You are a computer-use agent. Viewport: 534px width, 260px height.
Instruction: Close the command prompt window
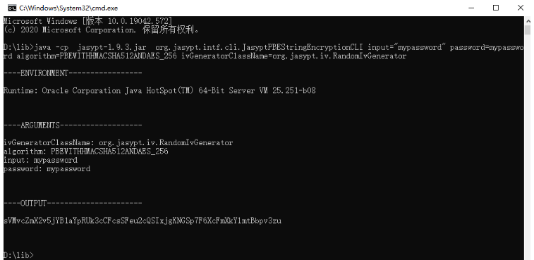click(x=521, y=8)
